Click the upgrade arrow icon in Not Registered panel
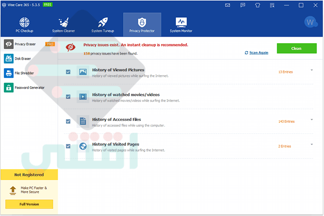This screenshot has height=216, width=324. [x=13, y=190]
